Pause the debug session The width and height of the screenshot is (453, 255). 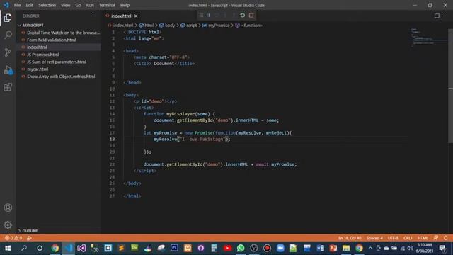click(208, 16)
